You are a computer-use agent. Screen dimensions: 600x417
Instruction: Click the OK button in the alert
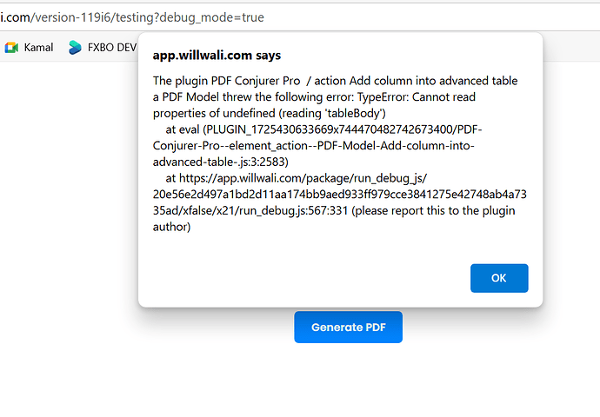[499, 278]
